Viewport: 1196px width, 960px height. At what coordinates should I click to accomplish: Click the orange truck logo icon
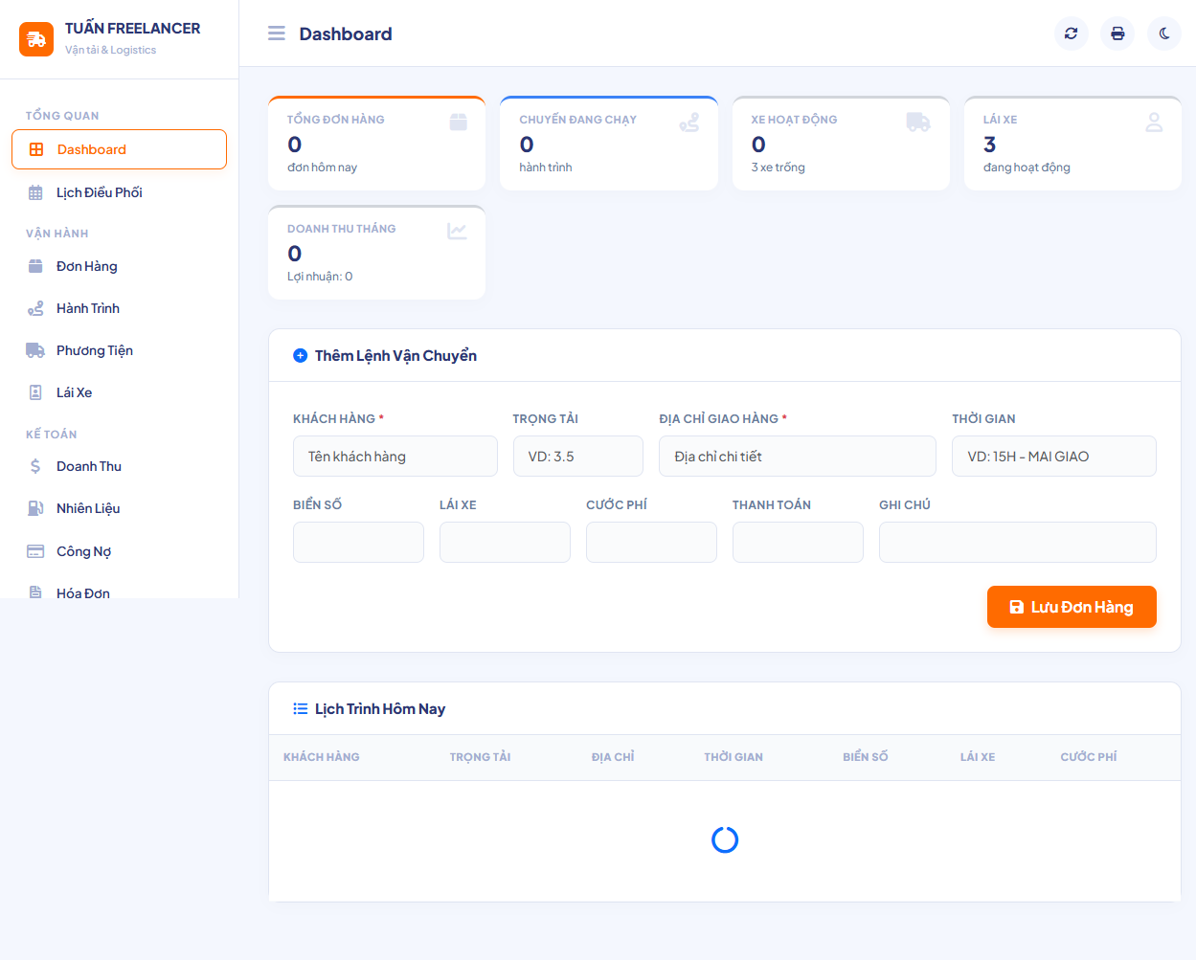[36, 39]
